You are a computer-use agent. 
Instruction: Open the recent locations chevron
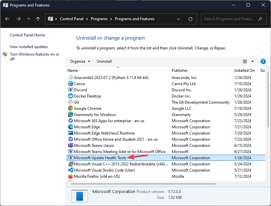(28, 19)
